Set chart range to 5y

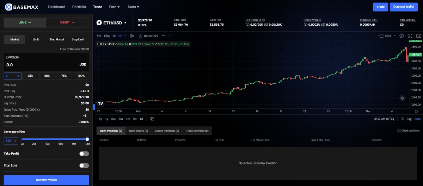pos(100,119)
